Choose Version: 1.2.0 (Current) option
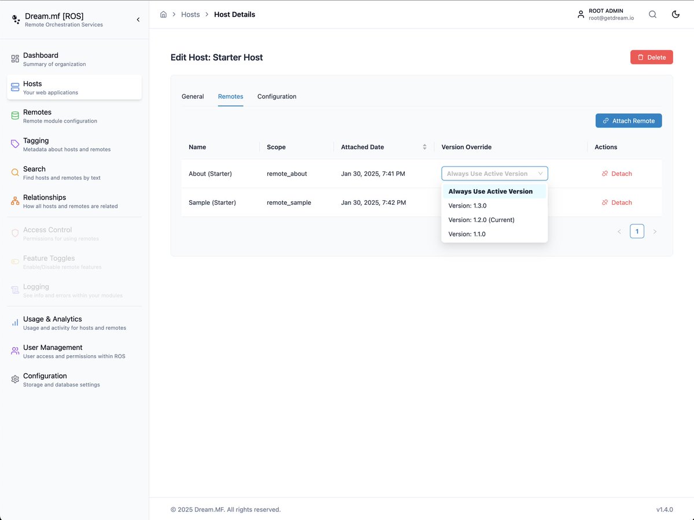 coord(494,220)
